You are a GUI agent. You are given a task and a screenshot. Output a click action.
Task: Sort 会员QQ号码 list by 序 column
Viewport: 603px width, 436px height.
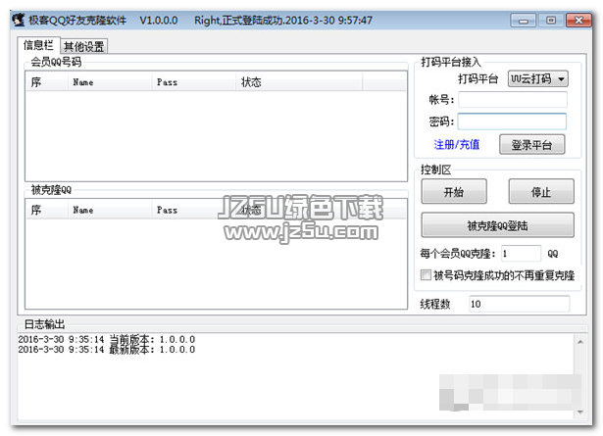coord(46,82)
